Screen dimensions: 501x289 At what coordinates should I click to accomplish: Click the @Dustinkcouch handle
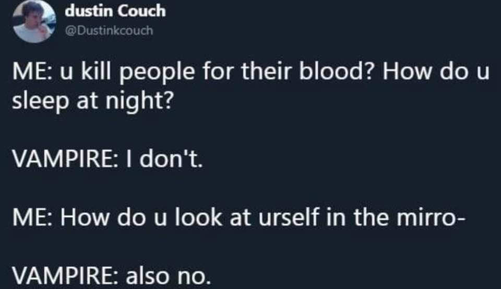click(x=109, y=30)
